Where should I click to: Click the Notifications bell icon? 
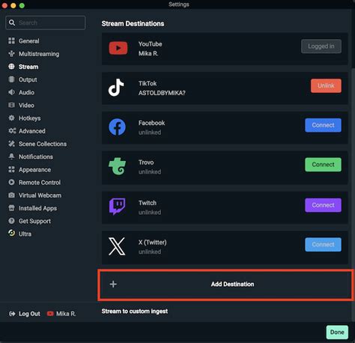[11, 157]
